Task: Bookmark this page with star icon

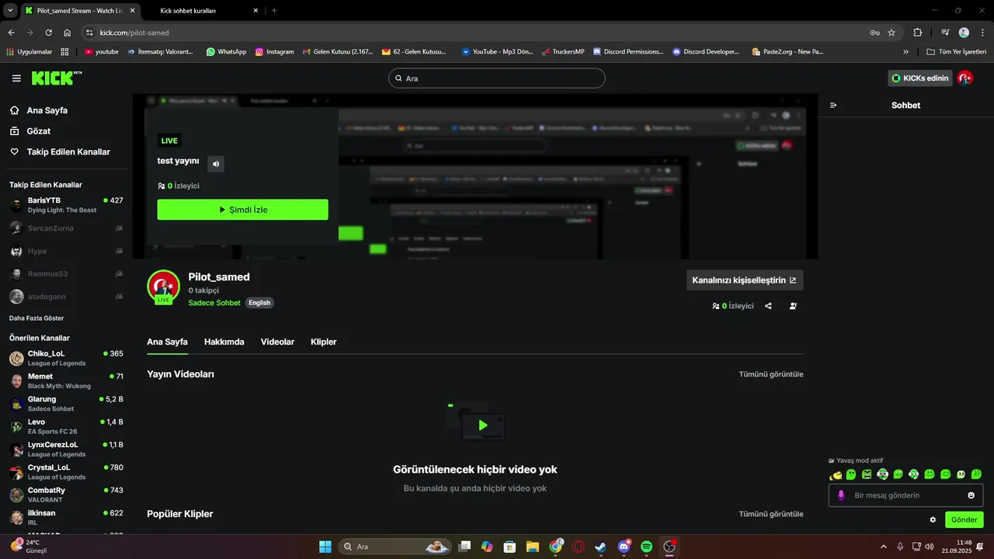Action: pyautogui.click(x=891, y=33)
